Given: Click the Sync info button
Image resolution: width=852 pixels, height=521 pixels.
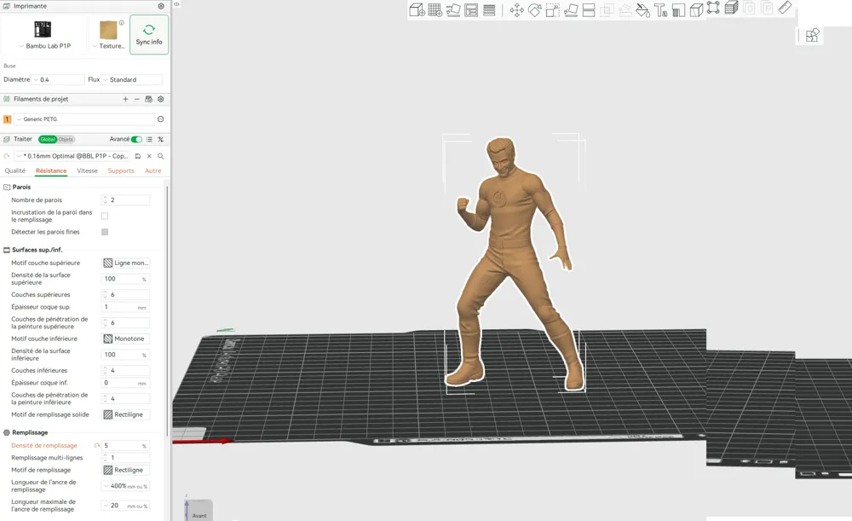Looking at the screenshot, I should [149, 35].
